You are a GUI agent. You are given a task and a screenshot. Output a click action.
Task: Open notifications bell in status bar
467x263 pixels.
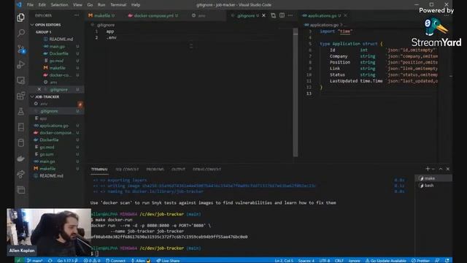(447, 260)
